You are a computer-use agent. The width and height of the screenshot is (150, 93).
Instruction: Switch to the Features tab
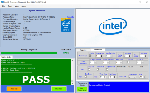click(x=83, y=50)
